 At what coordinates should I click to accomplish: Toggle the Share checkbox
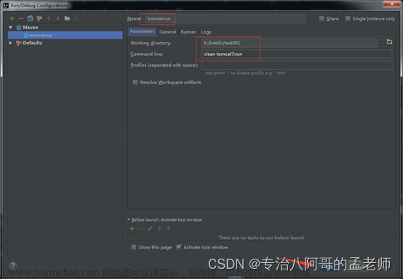tap(322, 18)
